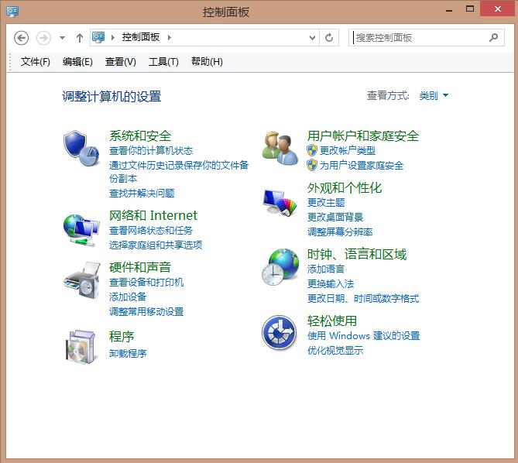Viewport: 518px width, 463px height.
Task: Refresh the Control Panel view
Action: tap(329, 38)
